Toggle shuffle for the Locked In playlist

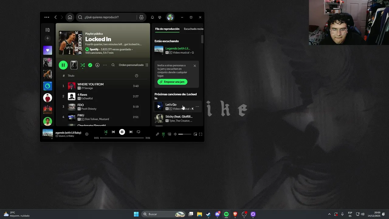pos(83,65)
